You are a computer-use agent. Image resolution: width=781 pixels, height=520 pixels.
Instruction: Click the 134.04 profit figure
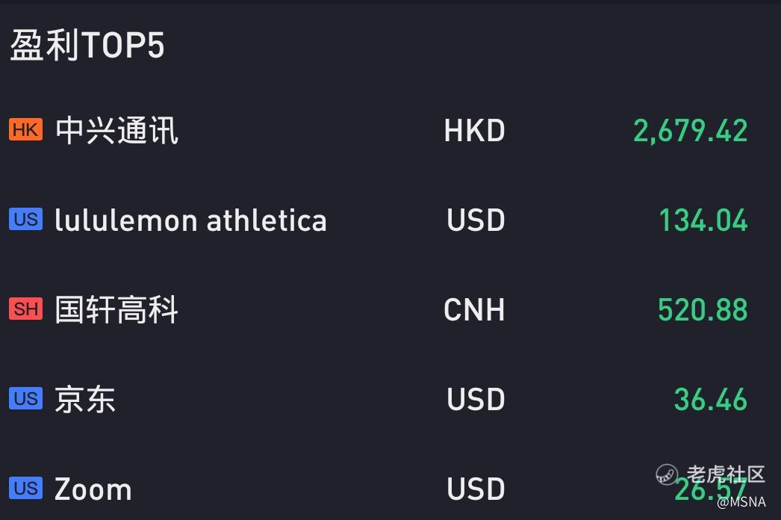tap(703, 220)
